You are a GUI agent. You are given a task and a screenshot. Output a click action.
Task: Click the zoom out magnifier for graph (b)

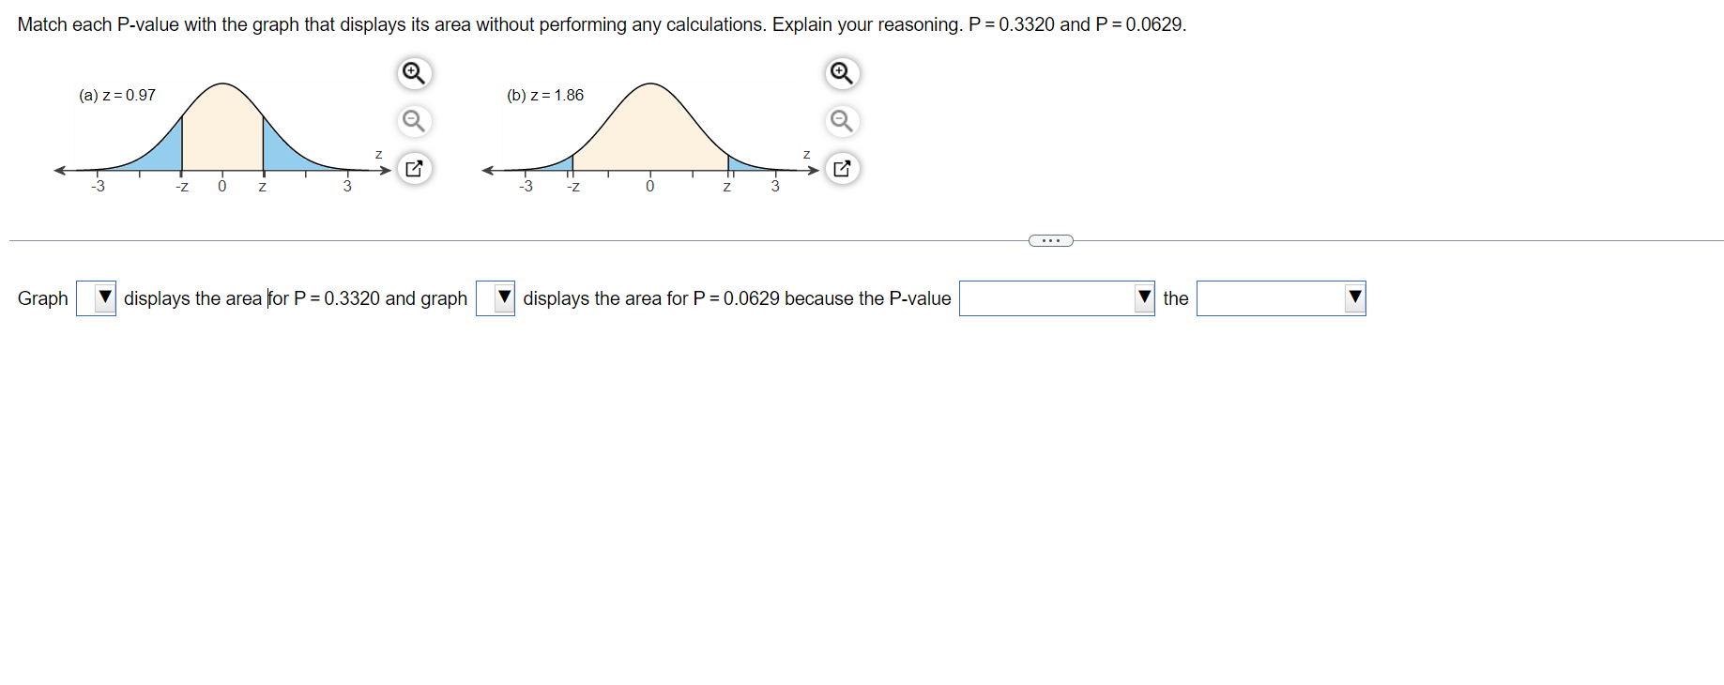pyautogui.click(x=841, y=121)
